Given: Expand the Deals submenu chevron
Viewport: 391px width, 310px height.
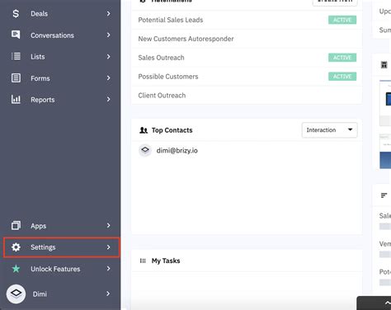Looking at the screenshot, I should tap(109, 13).
